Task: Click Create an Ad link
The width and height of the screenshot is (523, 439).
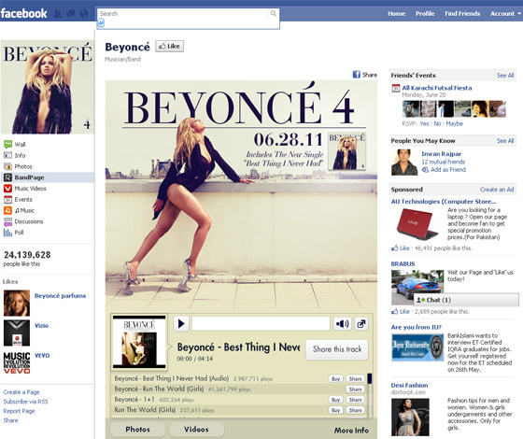Action: 497,190
